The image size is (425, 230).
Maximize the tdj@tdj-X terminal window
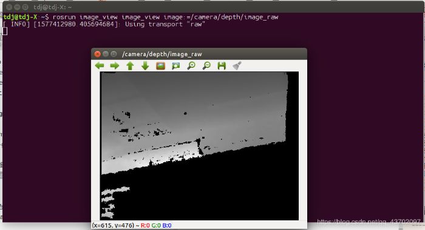(x=25, y=7)
